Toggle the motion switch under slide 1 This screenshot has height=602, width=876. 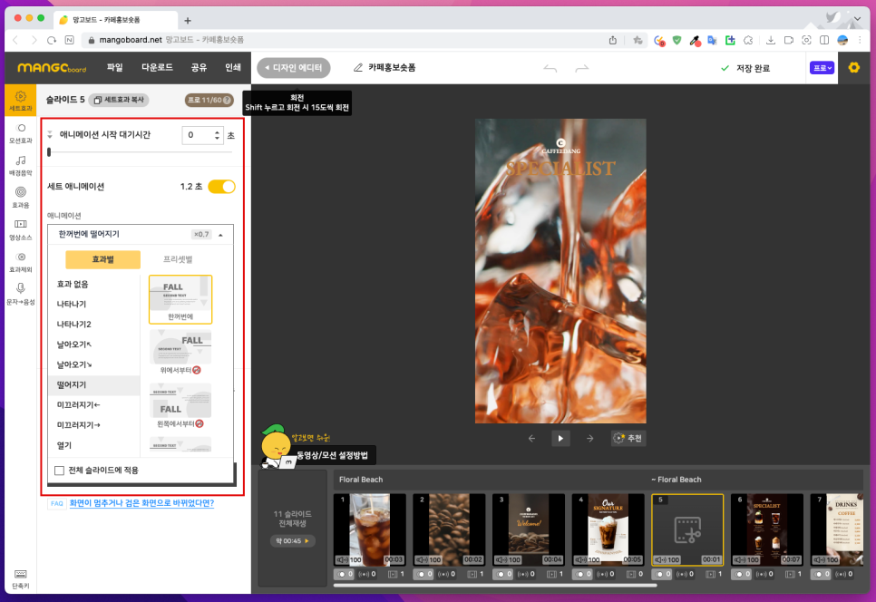pos(345,574)
